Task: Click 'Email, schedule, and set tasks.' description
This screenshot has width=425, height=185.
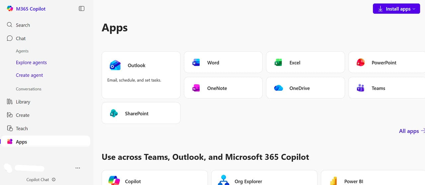Action: pyautogui.click(x=134, y=80)
